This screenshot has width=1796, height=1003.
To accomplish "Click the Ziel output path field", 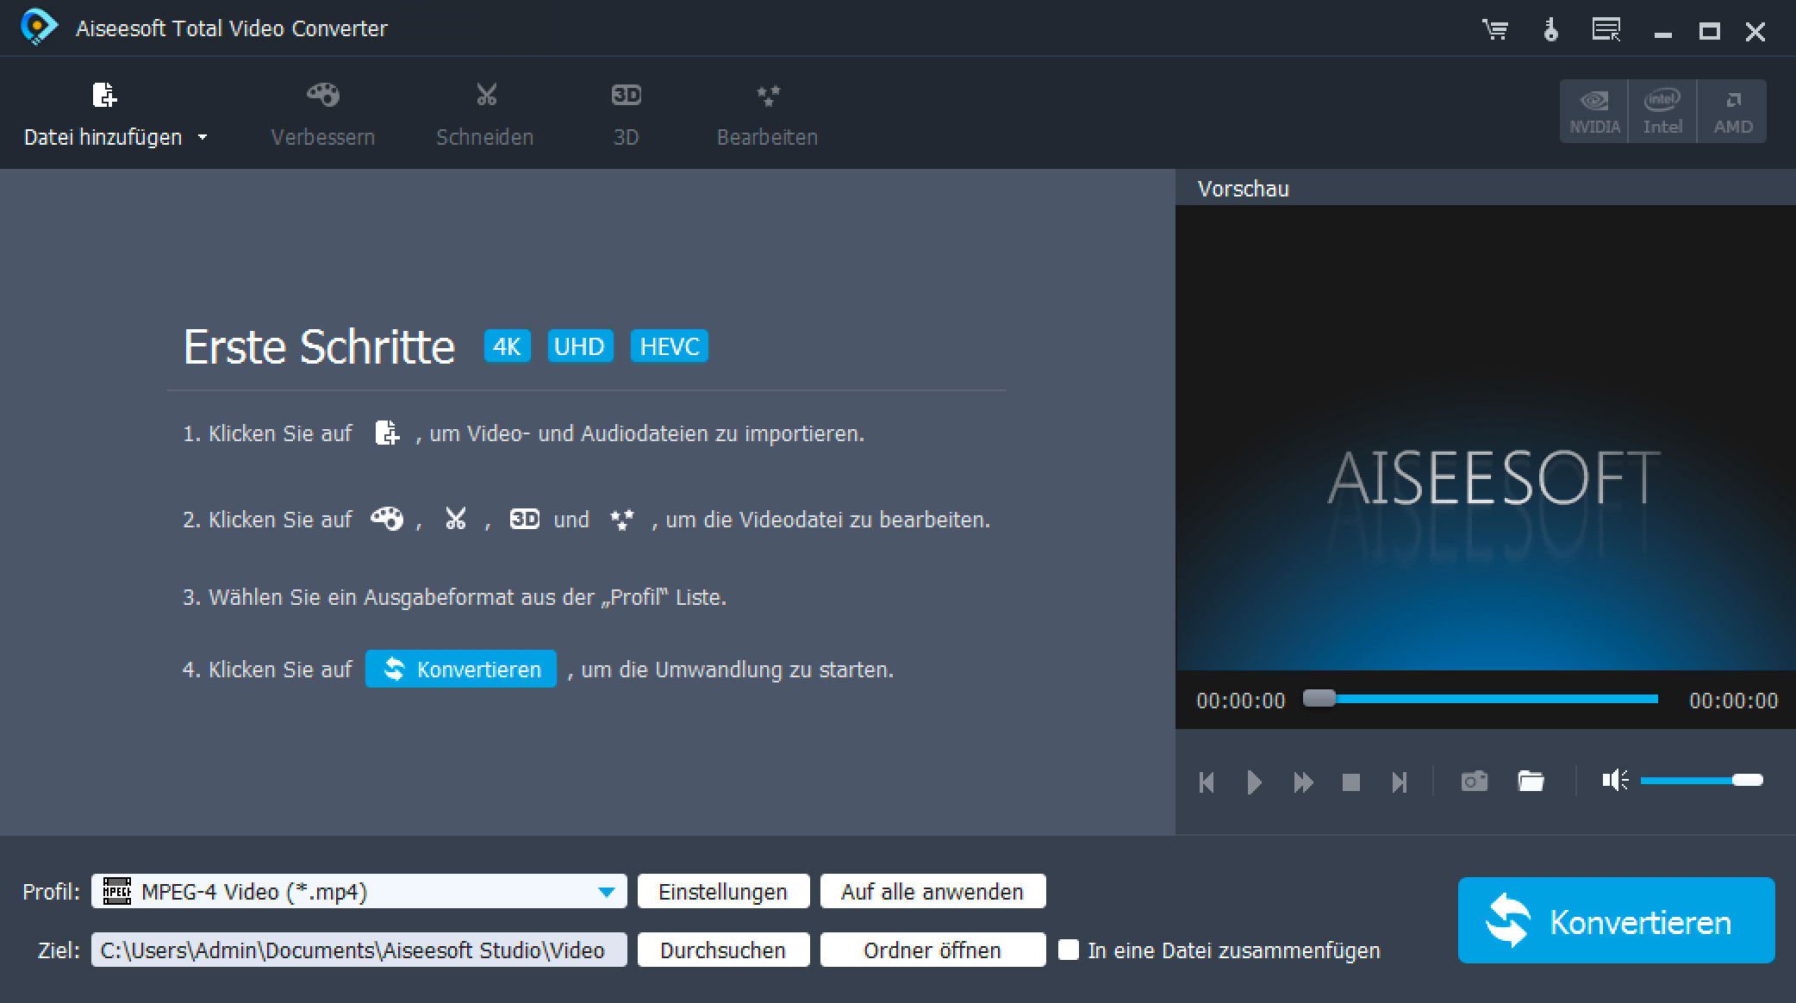I will tap(359, 950).
